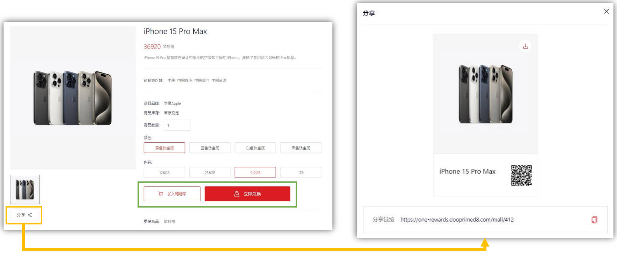The image size is (617, 253).
Task: Click iPhone 15 Pro Max in share card
Action: click(x=467, y=172)
